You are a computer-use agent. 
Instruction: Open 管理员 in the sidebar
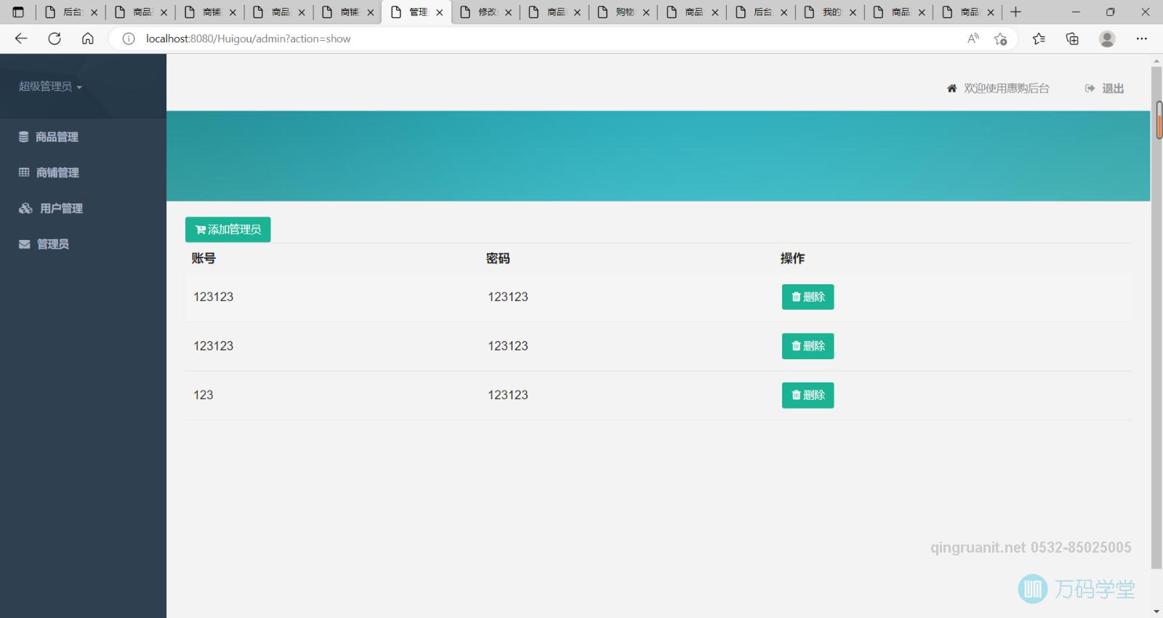point(44,244)
